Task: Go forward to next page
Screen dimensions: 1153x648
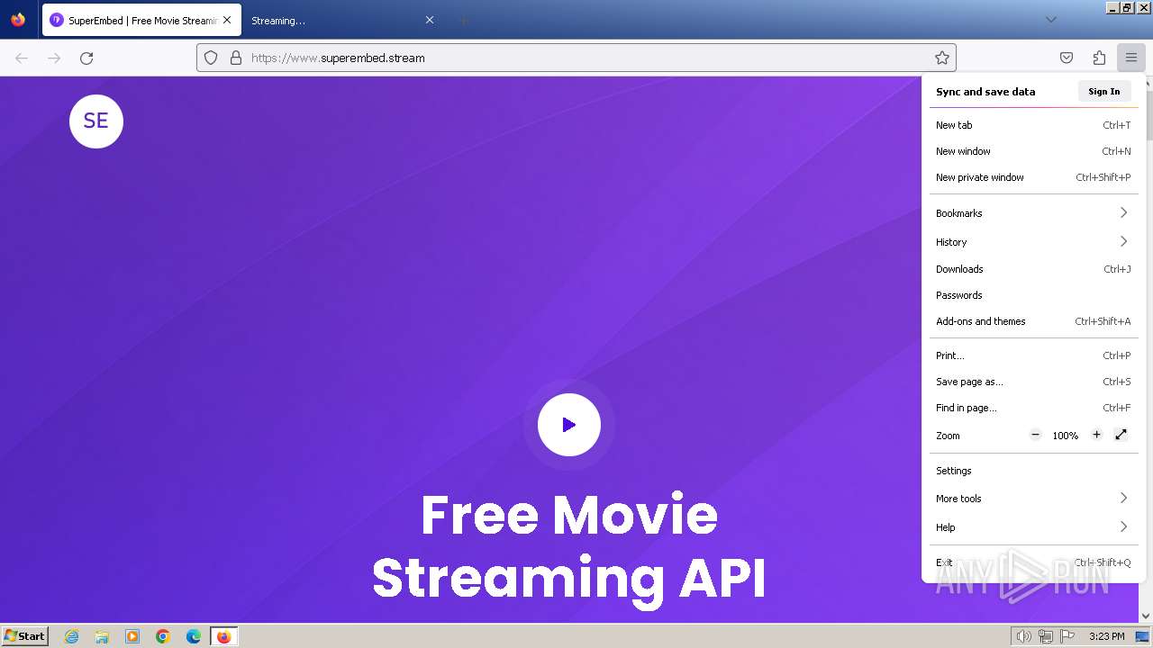Action: click(54, 58)
